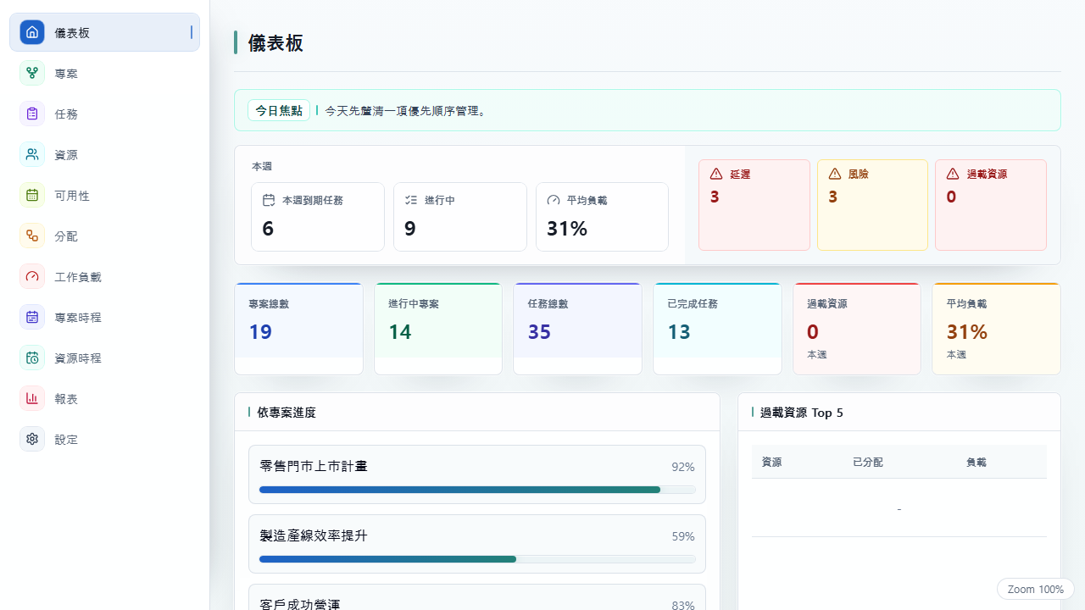1085x610 pixels.
Task: Click 平均負載 31% 本週 stat card
Action: tap(996, 329)
